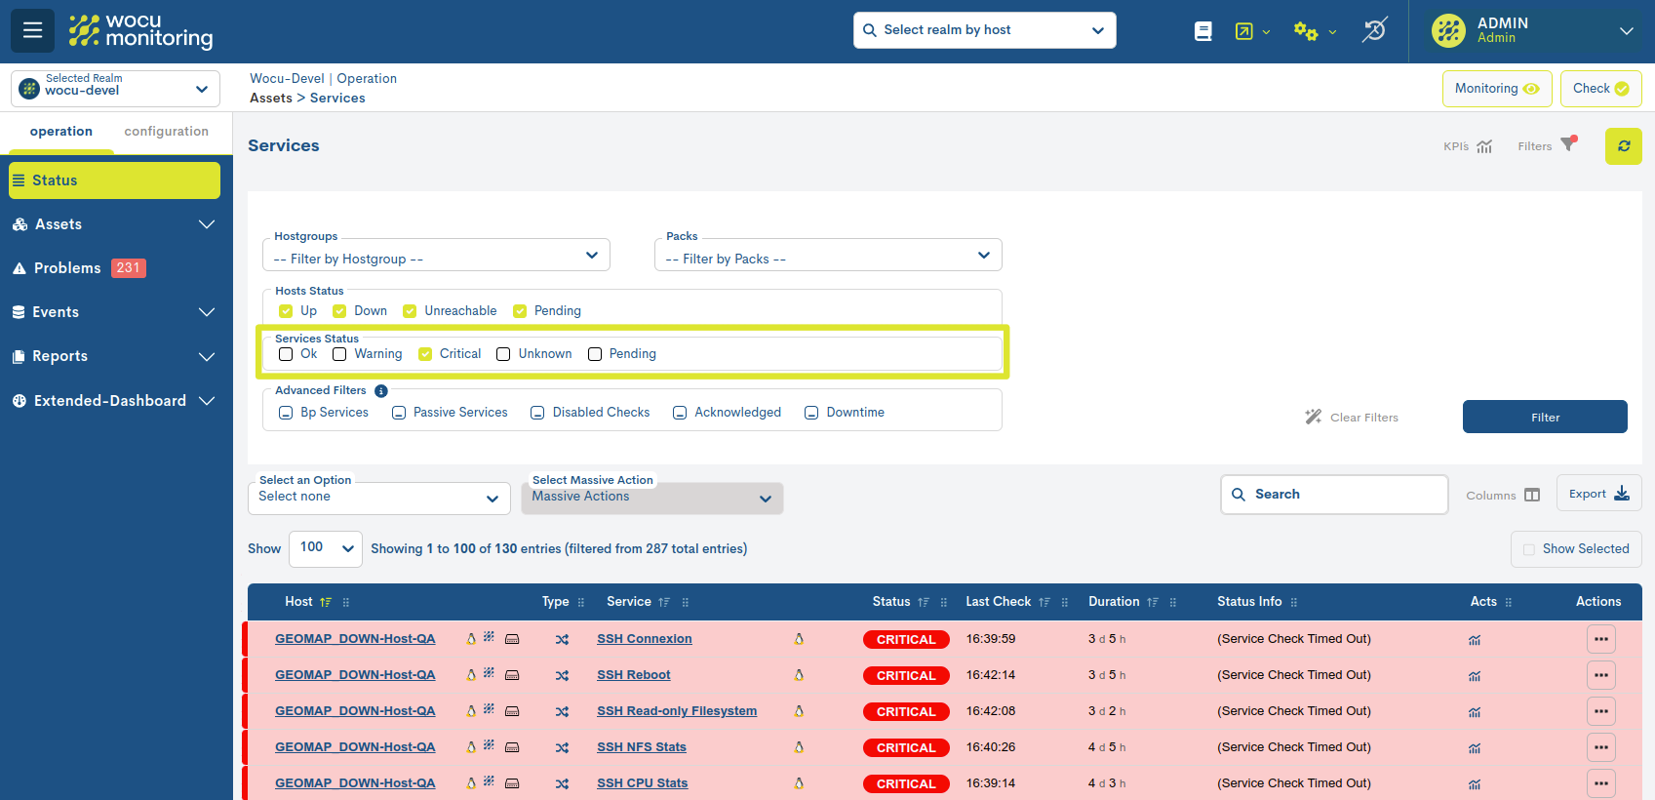Toggle the Bp Services advanced filter
Screen dimensions: 1655x800
tap(286, 413)
